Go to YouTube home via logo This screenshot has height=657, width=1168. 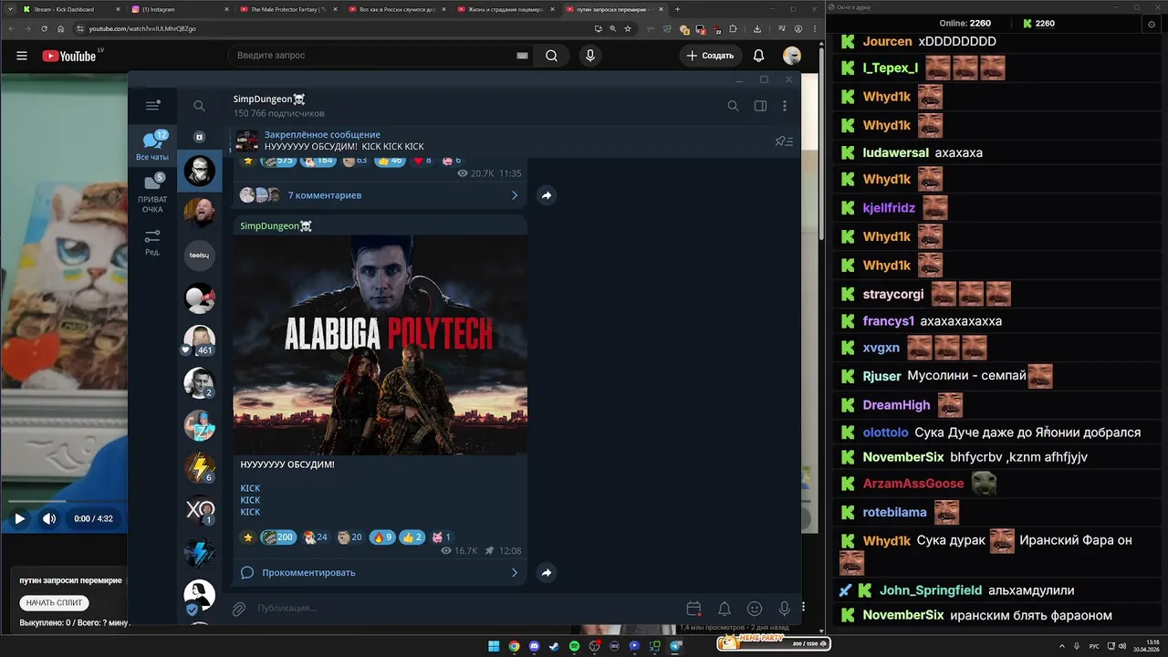(70, 56)
